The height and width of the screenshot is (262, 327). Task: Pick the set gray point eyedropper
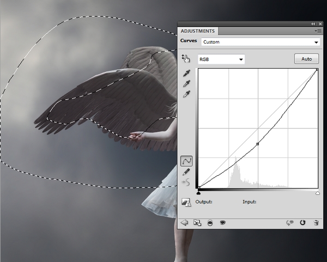pyautogui.click(x=186, y=83)
